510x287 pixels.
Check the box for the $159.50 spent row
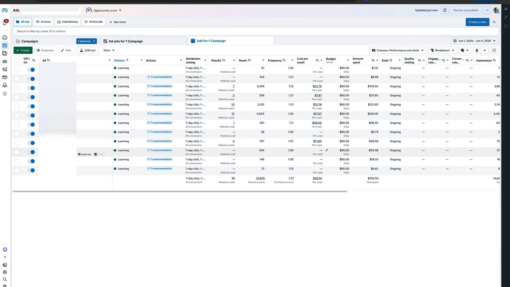pos(17,88)
